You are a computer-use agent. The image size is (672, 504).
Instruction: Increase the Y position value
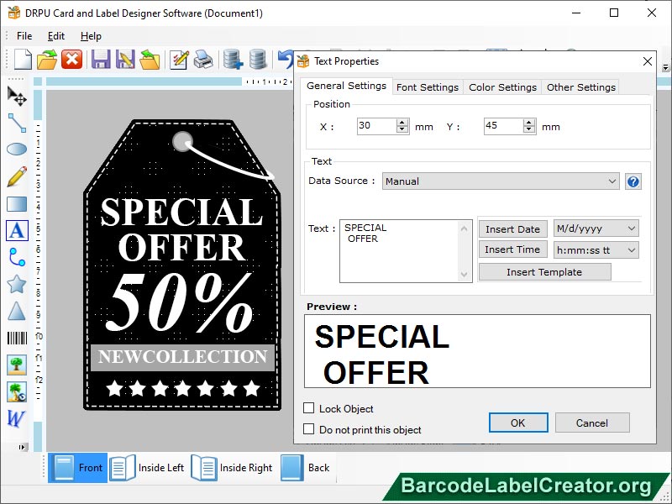pyautogui.click(x=529, y=123)
